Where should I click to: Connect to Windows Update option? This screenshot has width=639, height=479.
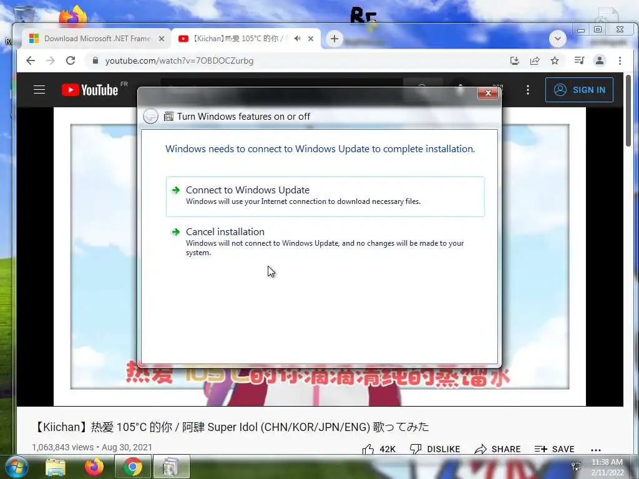pos(324,196)
